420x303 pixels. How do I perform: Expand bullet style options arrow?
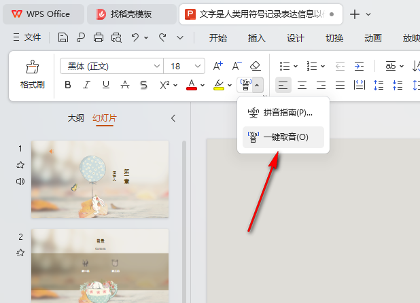(296, 66)
